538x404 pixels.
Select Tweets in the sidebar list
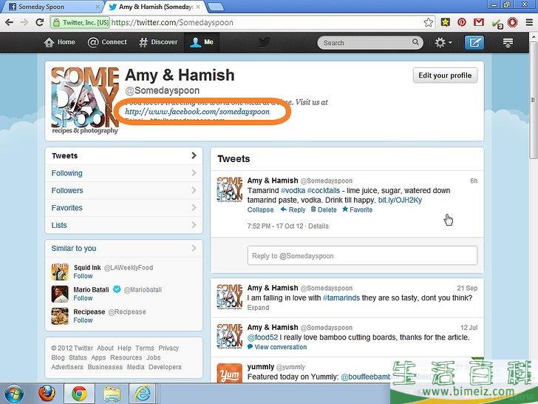pos(124,155)
